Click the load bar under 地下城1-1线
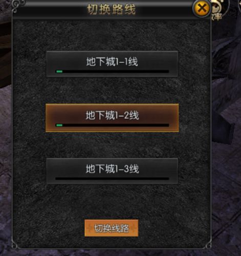 click(112, 72)
